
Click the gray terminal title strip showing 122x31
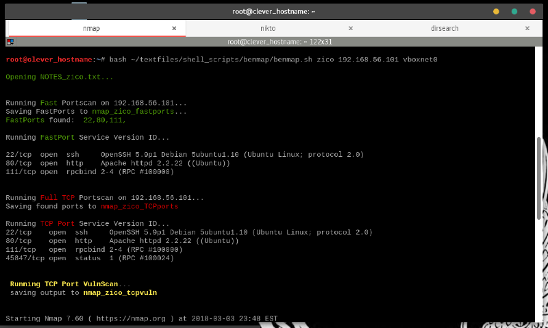[x=273, y=42]
